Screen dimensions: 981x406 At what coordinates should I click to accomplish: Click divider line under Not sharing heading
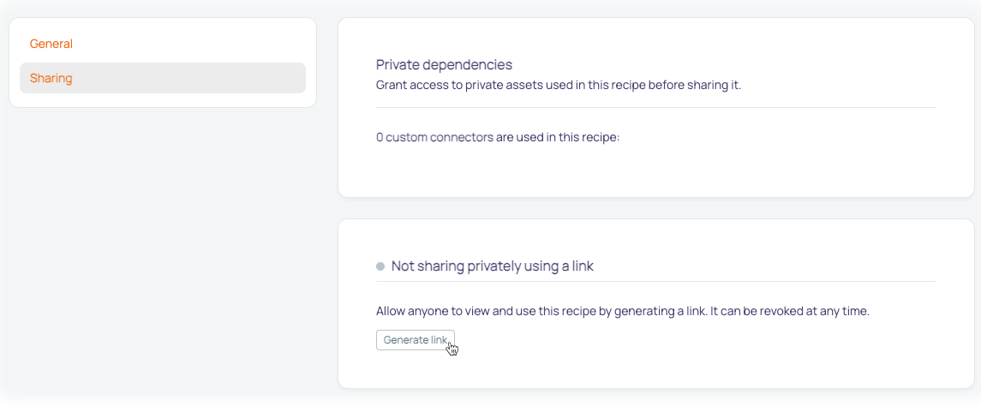[655, 282]
